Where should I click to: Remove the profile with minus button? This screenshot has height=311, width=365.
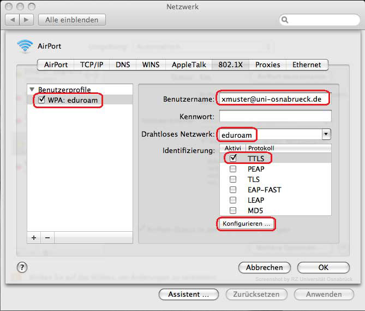pyautogui.click(x=47, y=238)
